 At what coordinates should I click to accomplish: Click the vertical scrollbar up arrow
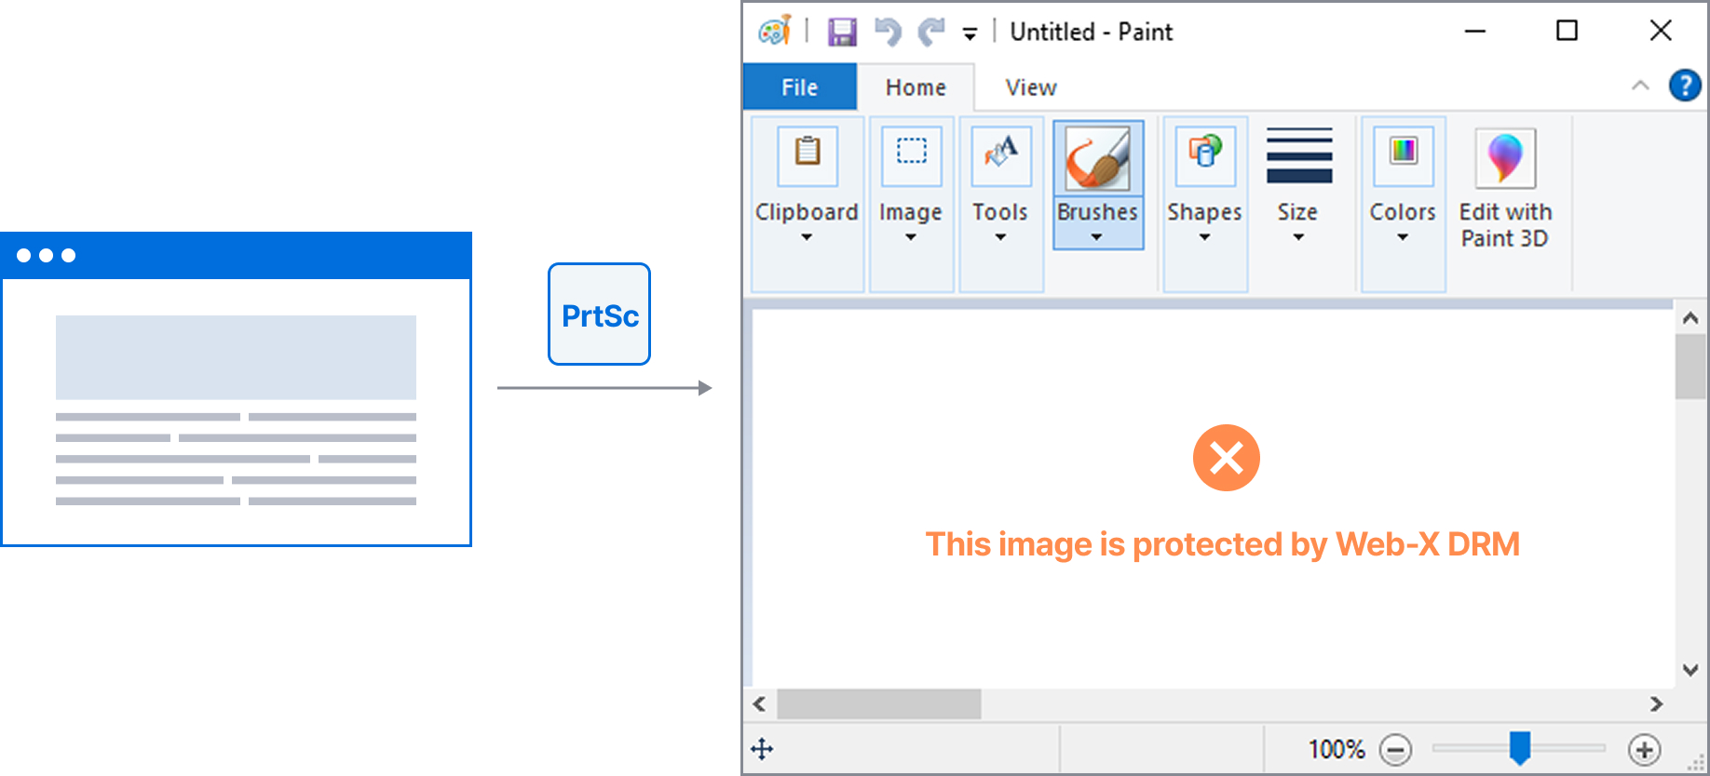[1690, 318]
